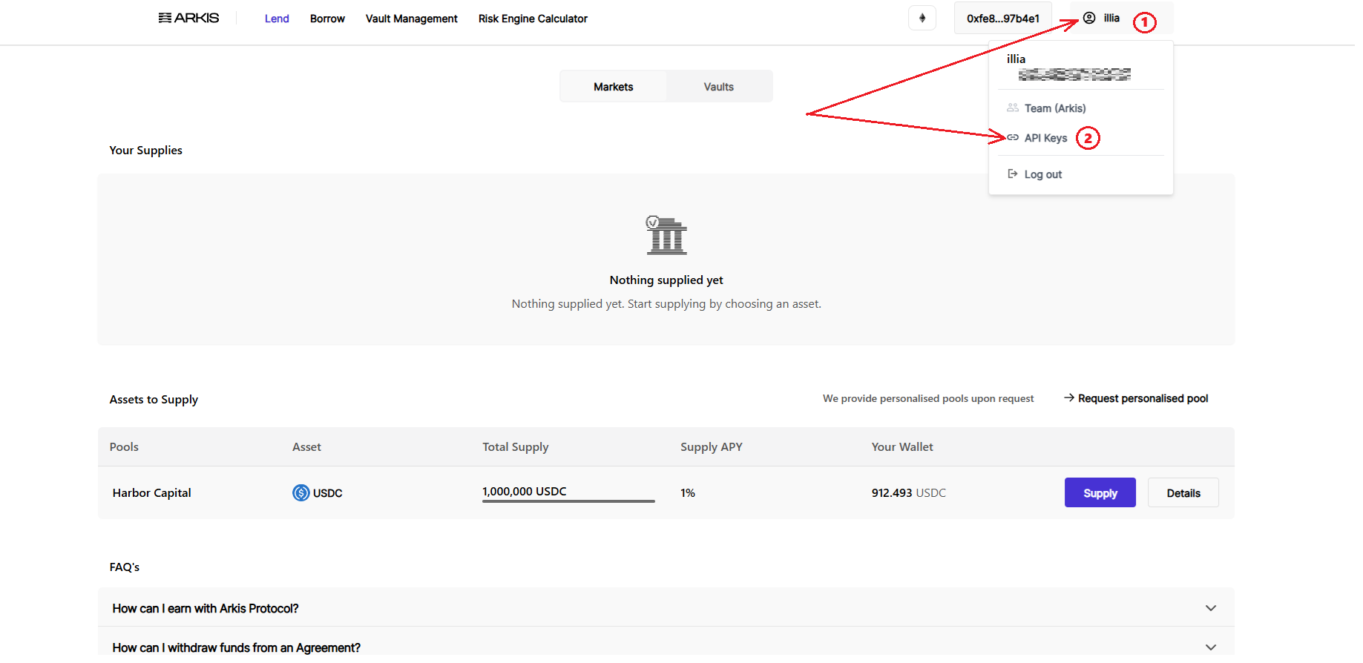Click the user profile avatar icon
The width and height of the screenshot is (1363, 663).
pos(1089,18)
